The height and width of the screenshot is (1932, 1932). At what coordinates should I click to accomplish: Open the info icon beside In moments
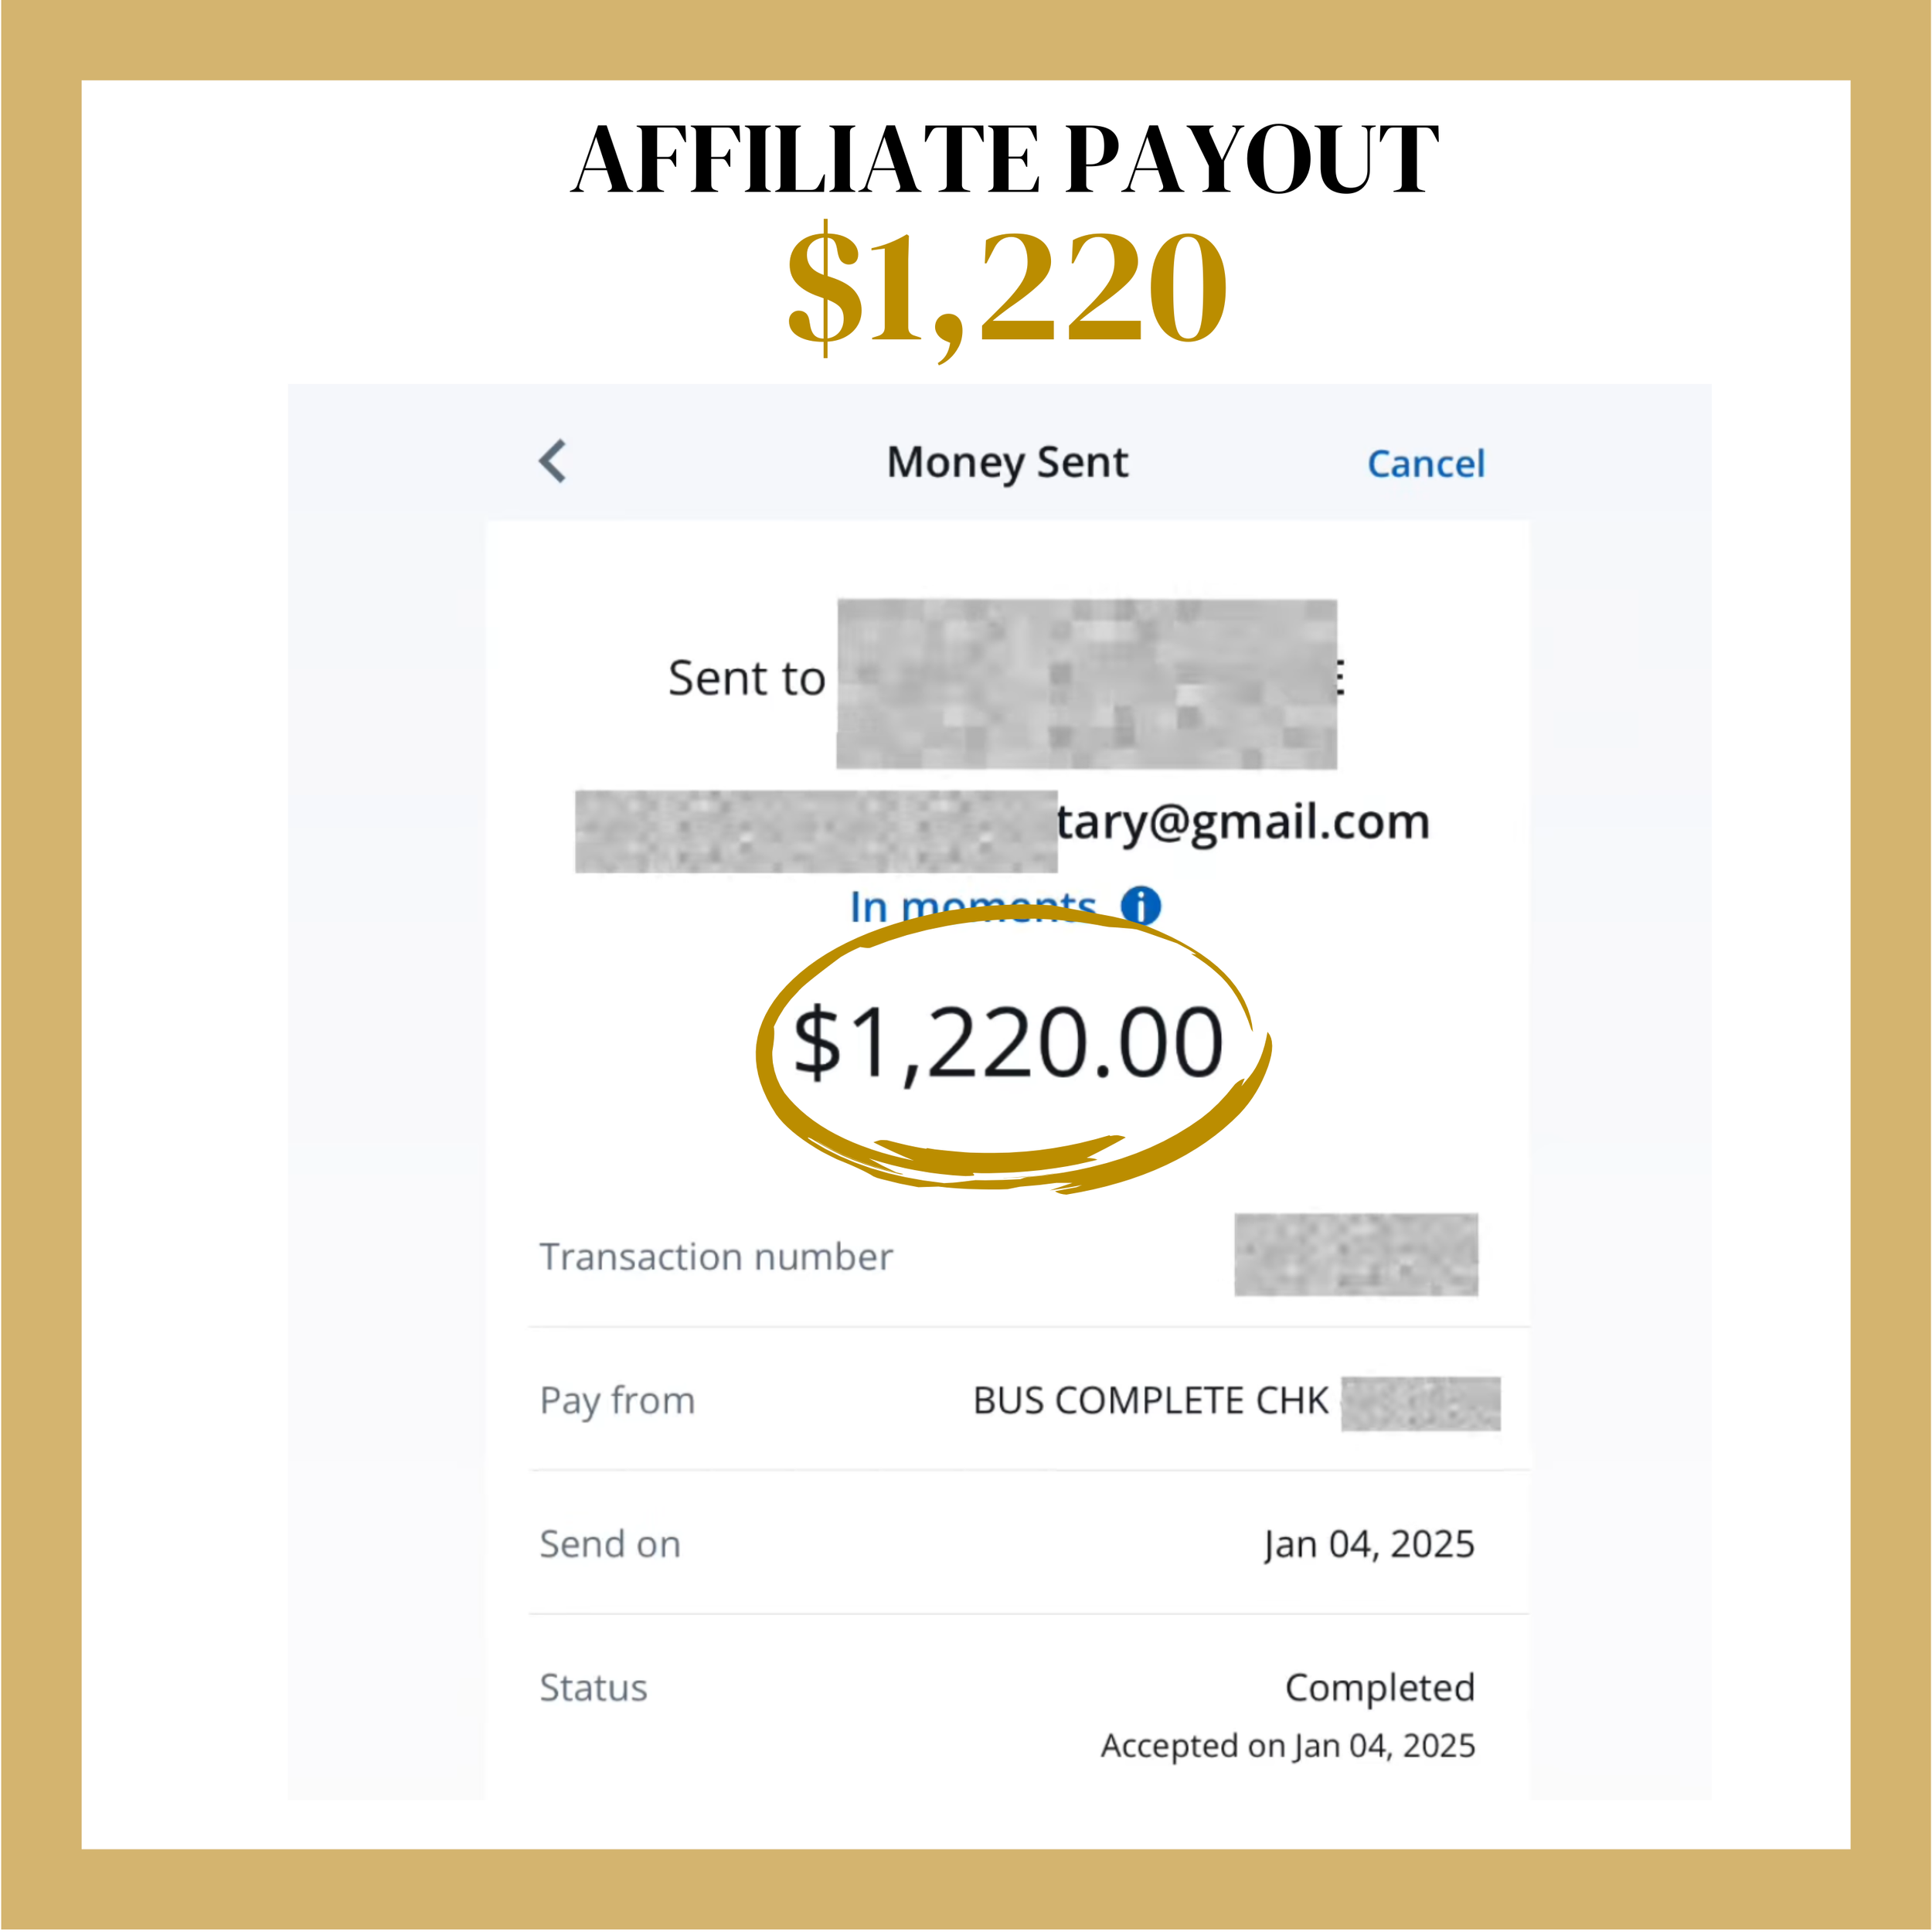[x=1140, y=906]
